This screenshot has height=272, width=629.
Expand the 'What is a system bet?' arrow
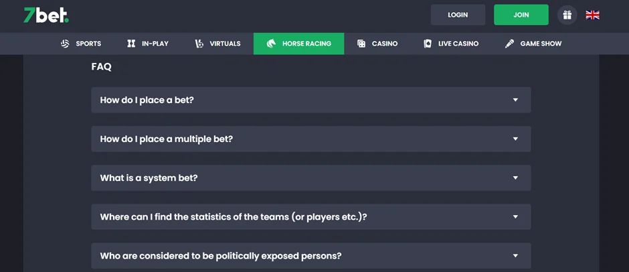515,178
